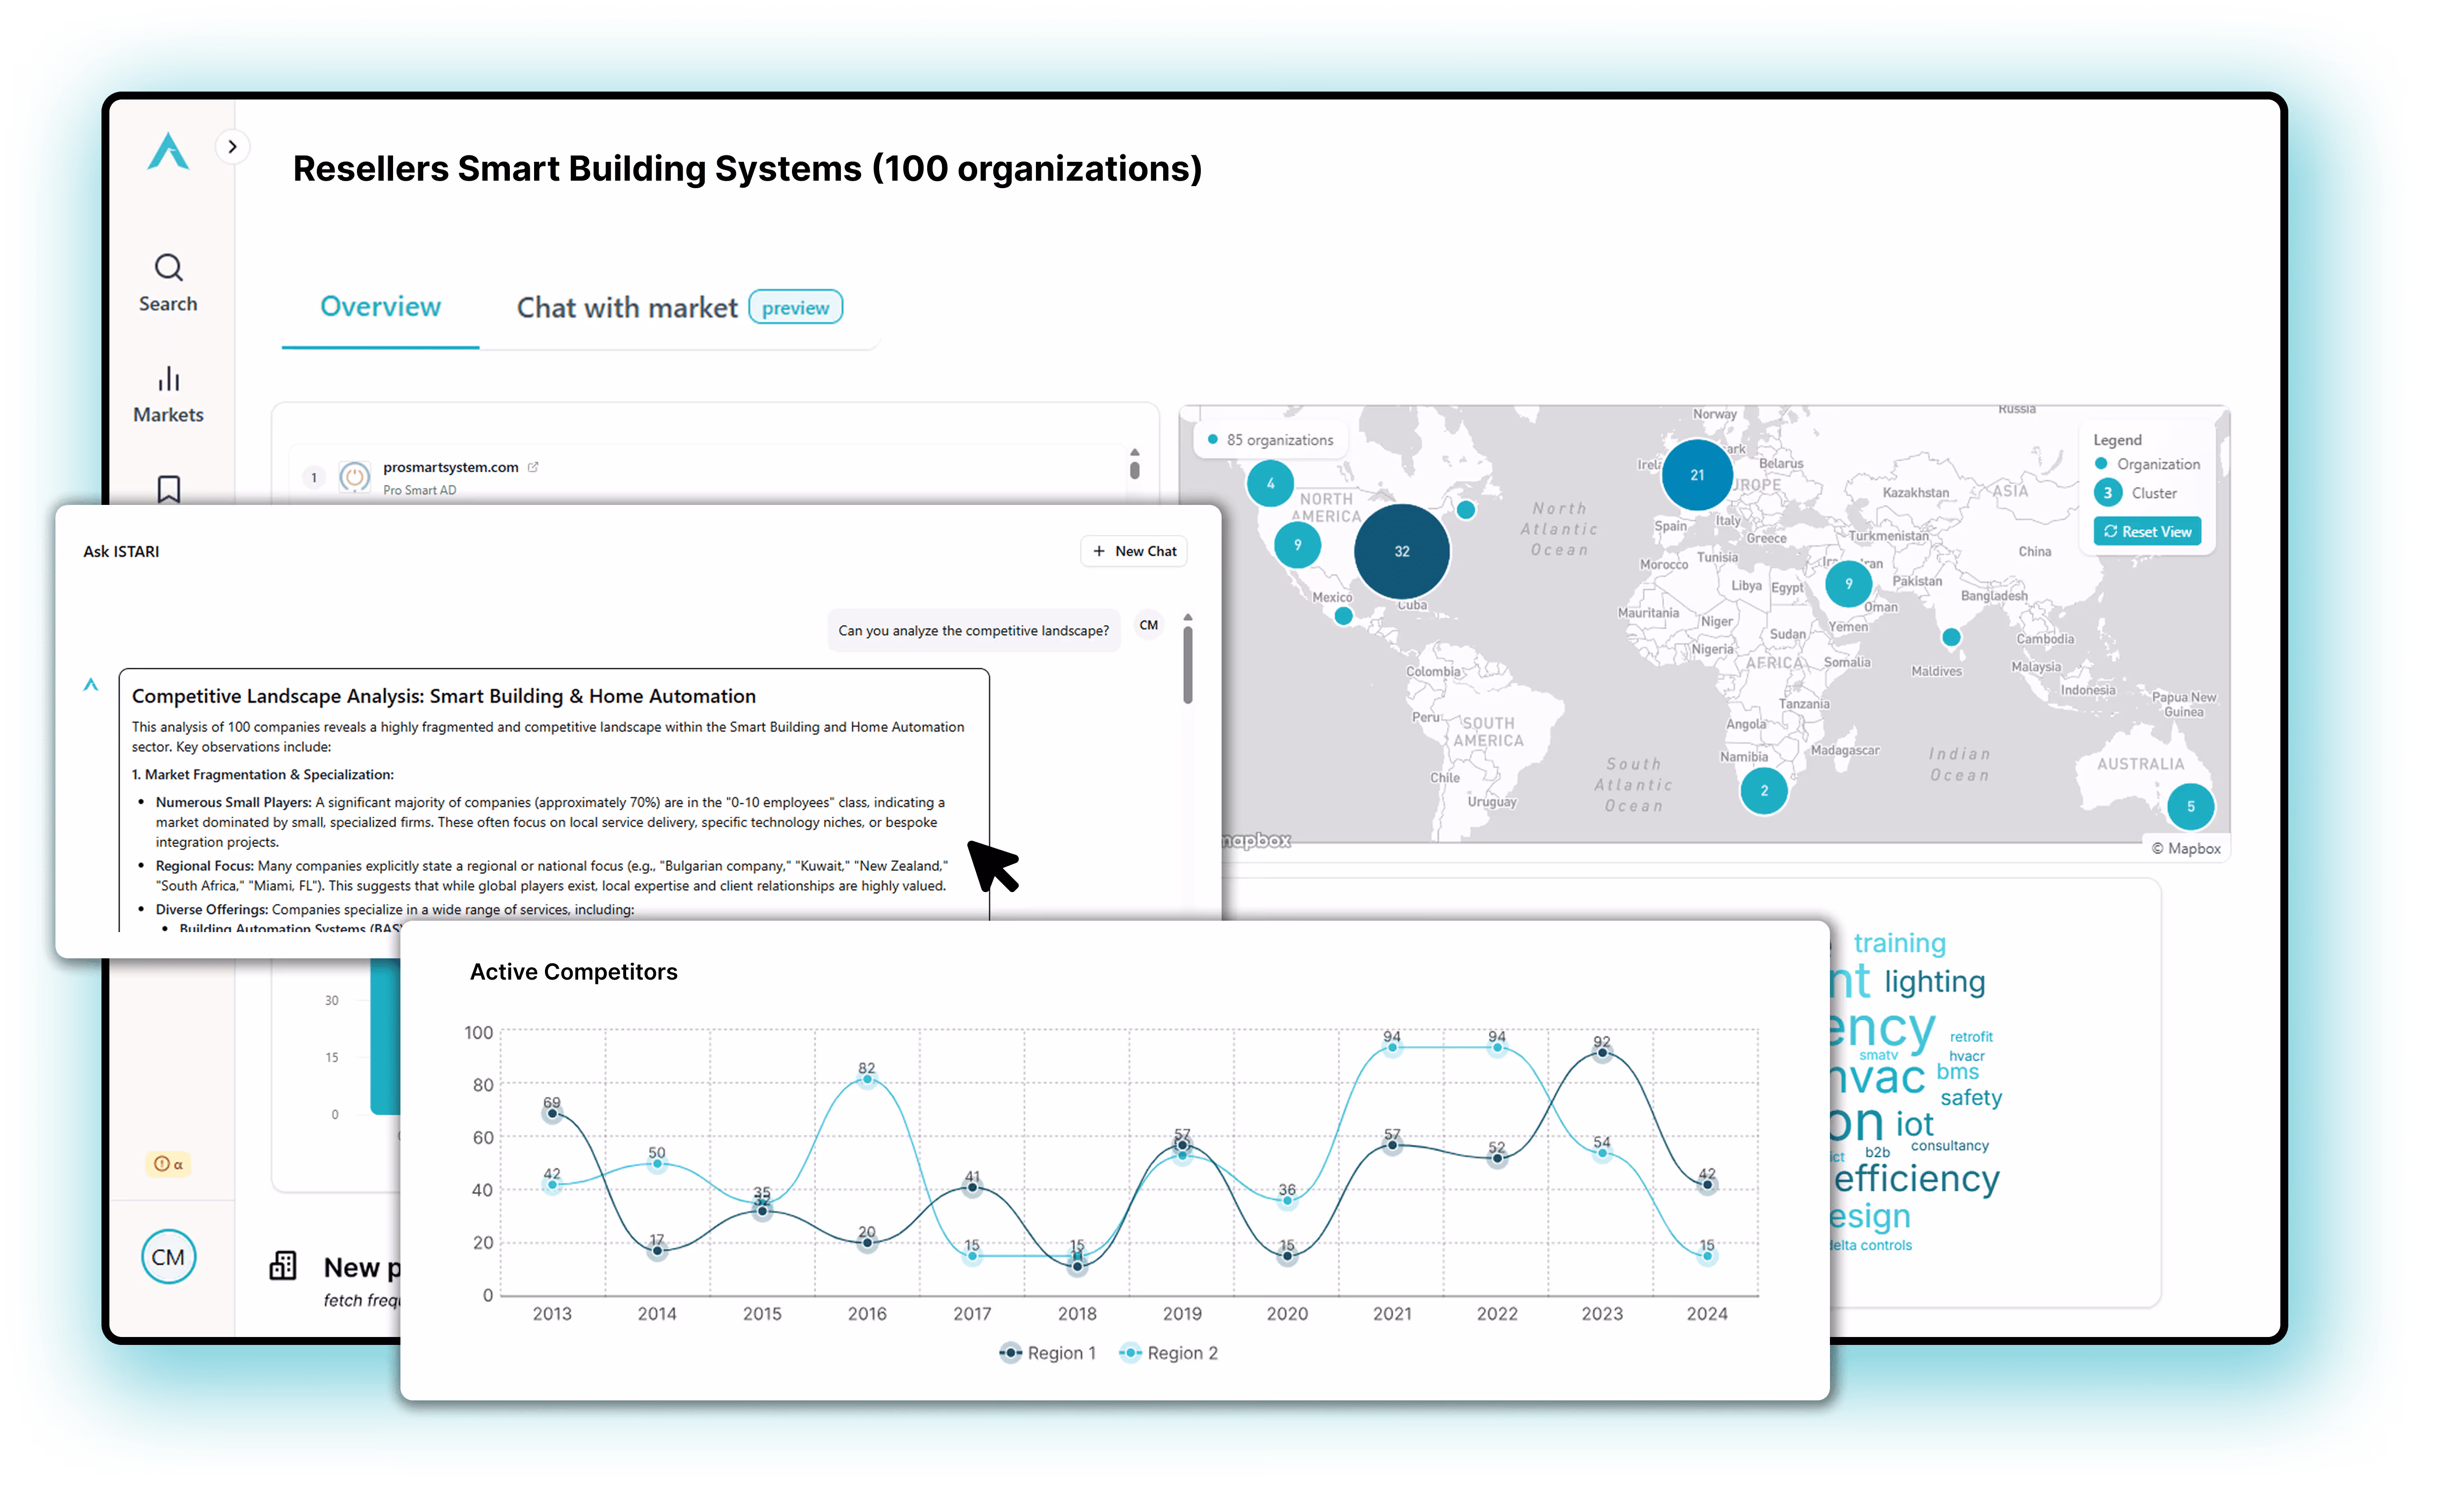Click the 2024 Region 2 point 15

1707,1256
